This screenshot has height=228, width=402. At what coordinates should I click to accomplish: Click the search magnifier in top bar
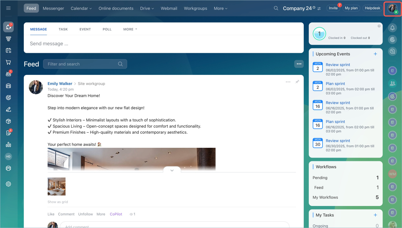click(276, 8)
